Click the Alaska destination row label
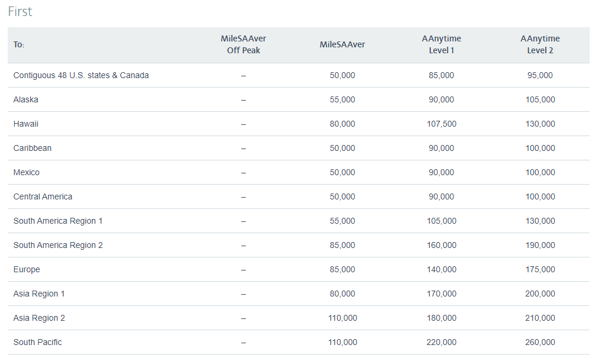 tap(26, 99)
